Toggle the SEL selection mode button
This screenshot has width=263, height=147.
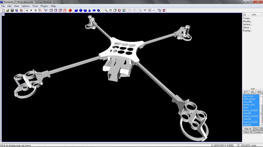tap(252, 92)
